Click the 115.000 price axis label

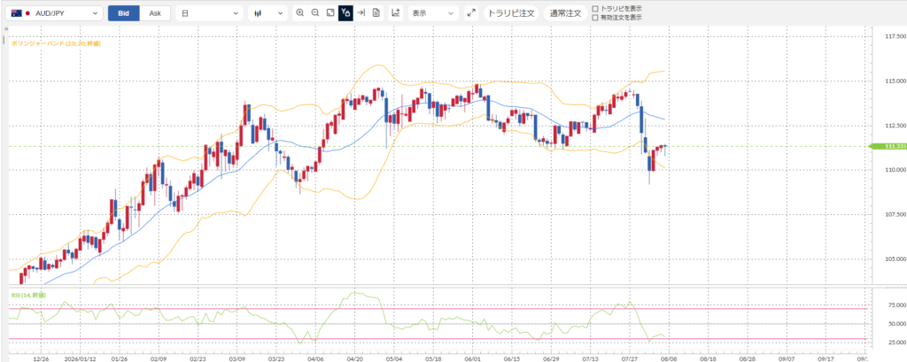895,81
